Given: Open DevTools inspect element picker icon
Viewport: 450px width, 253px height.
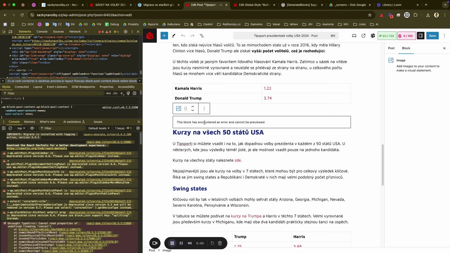Looking at the screenshot, I should pos(5,32).
